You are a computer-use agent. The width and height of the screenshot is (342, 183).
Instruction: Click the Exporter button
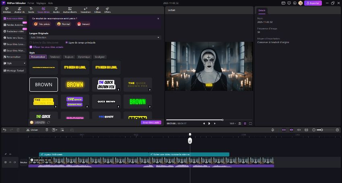[313, 3]
